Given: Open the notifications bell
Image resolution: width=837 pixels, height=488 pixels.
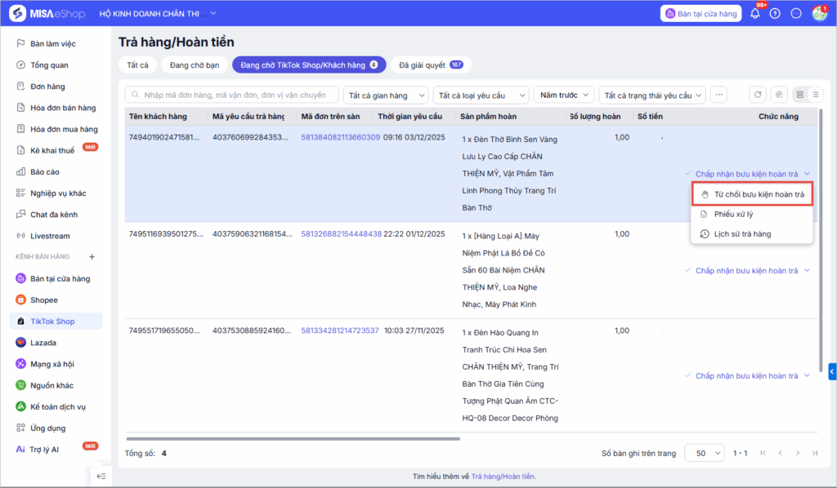Looking at the screenshot, I should pyautogui.click(x=754, y=14).
